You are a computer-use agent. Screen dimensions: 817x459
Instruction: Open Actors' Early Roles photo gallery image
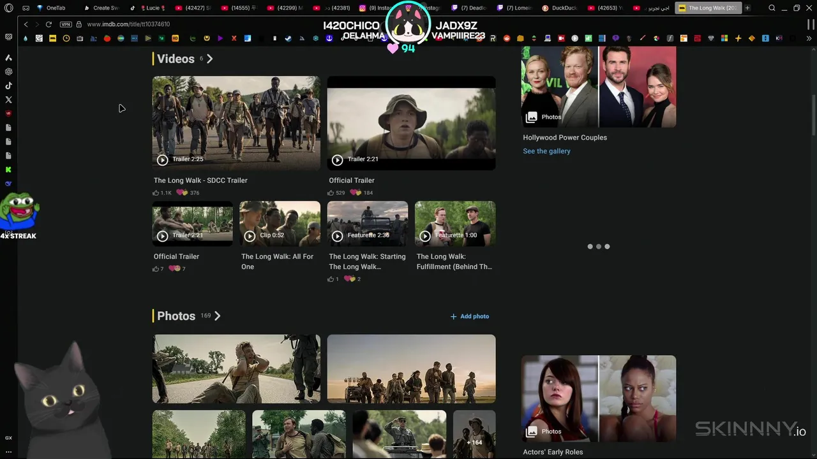click(x=599, y=398)
